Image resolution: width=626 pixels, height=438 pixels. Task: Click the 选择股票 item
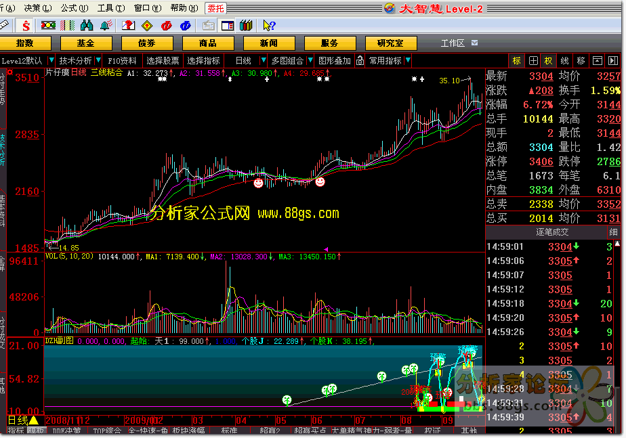[x=163, y=61]
